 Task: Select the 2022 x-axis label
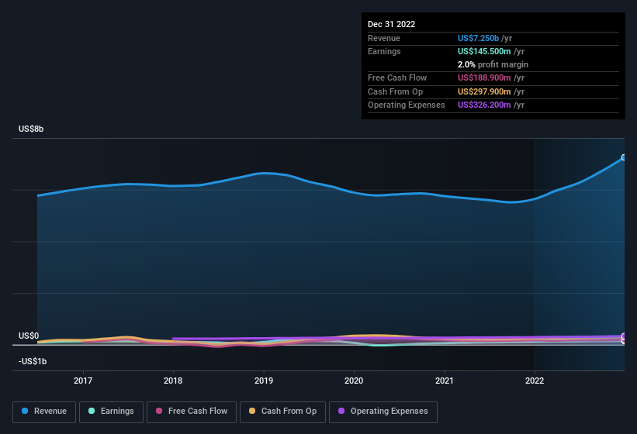(x=535, y=381)
